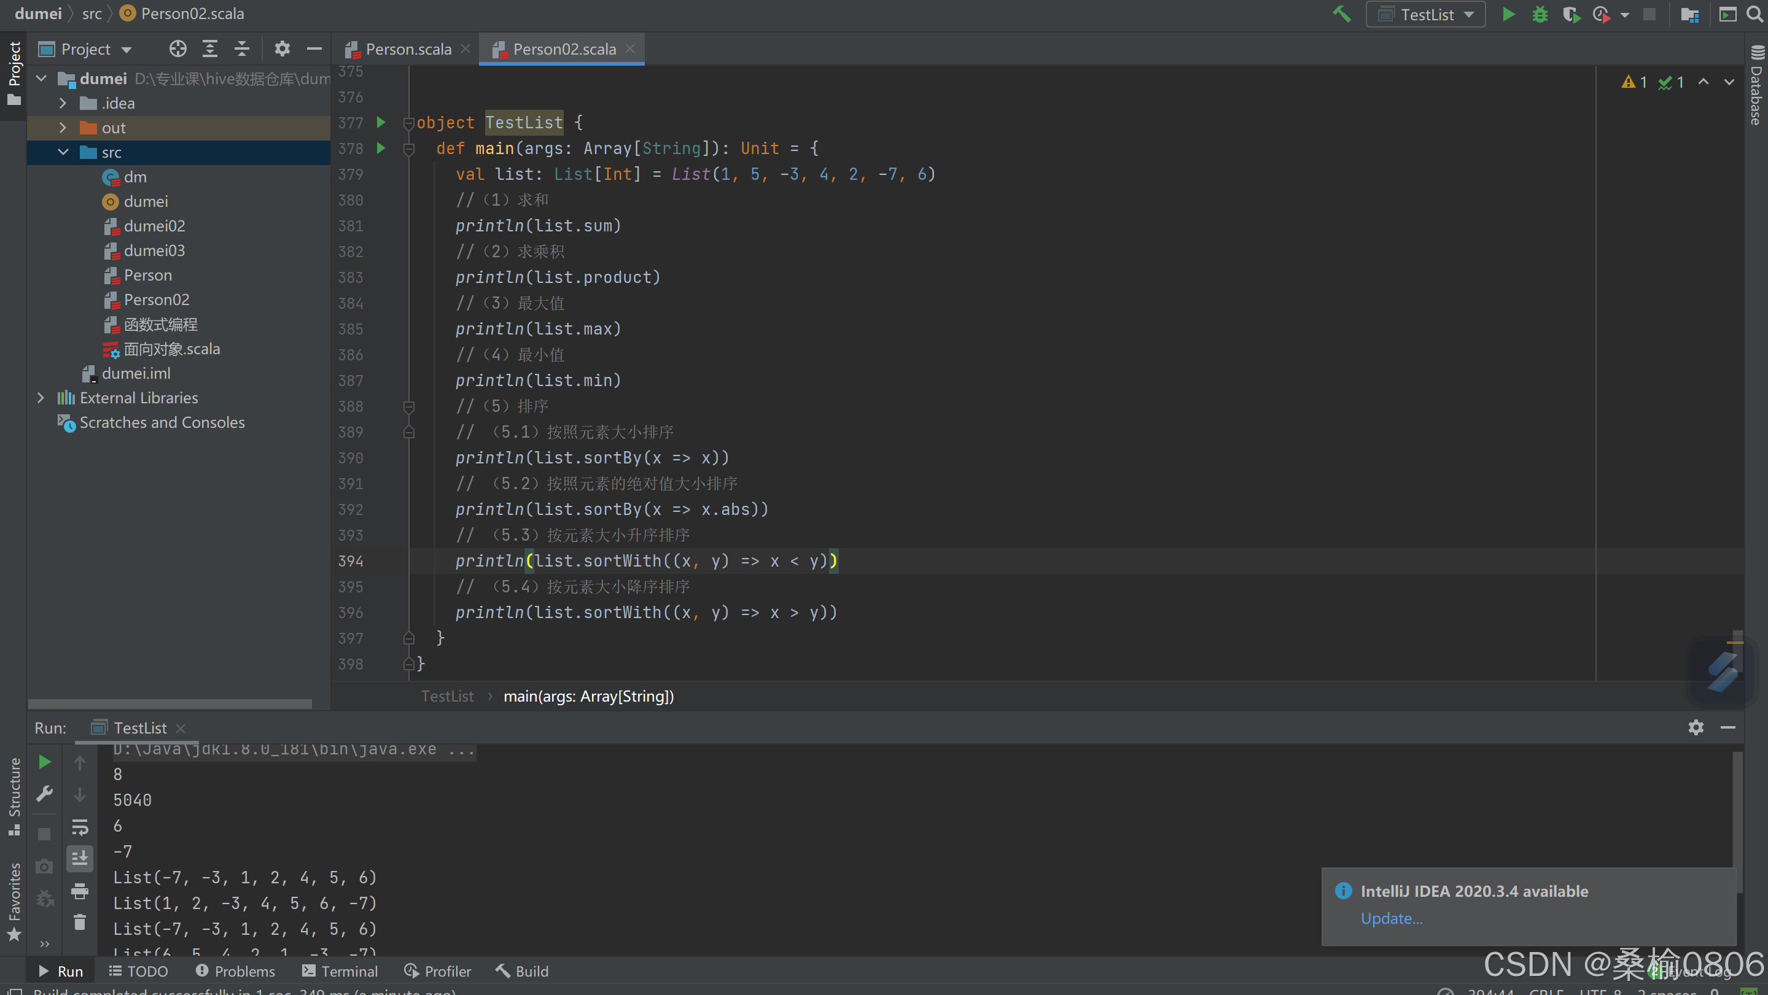The height and width of the screenshot is (995, 1768).
Task: Open the Person02 file in the tree
Action: coord(156,300)
